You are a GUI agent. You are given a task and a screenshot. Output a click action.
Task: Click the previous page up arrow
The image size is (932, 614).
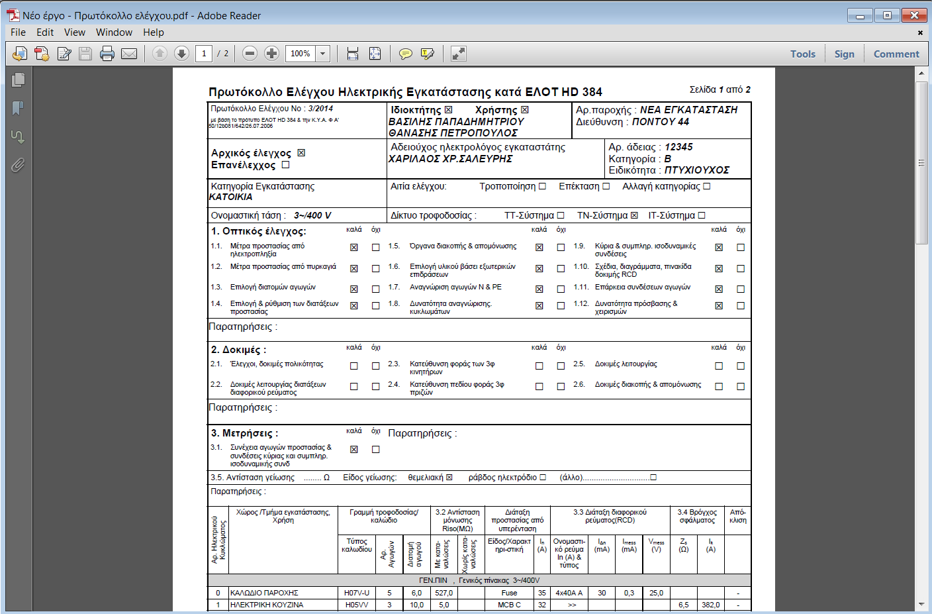[x=159, y=54]
